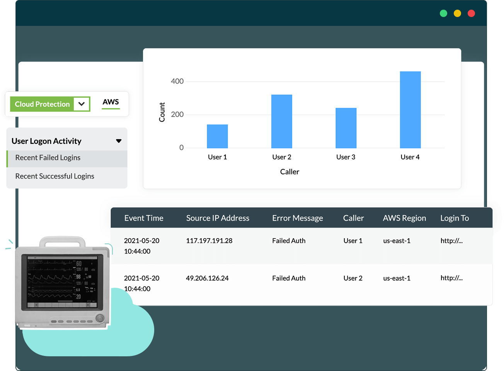Image resolution: width=504 pixels, height=371 pixels.
Task: Select the User Logon Activity menu header
Action: (x=47, y=141)
